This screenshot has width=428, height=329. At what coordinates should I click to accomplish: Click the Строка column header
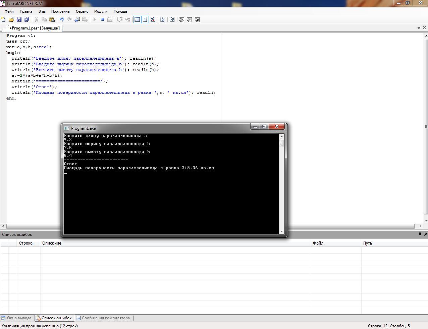point(25,243)
